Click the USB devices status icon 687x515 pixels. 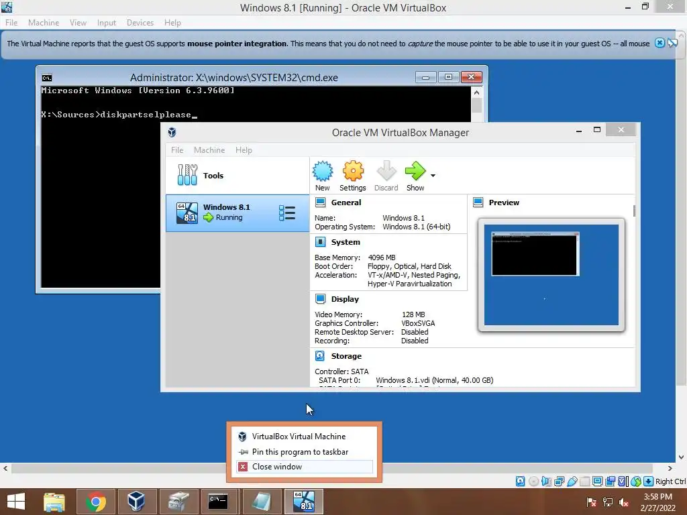(x=572, y=481)
